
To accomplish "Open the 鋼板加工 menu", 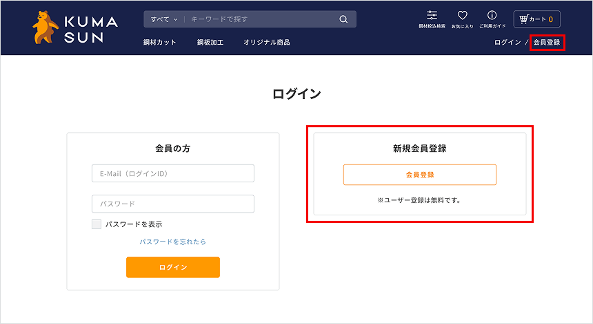I will pyautogui.click(x=210, y=43).
